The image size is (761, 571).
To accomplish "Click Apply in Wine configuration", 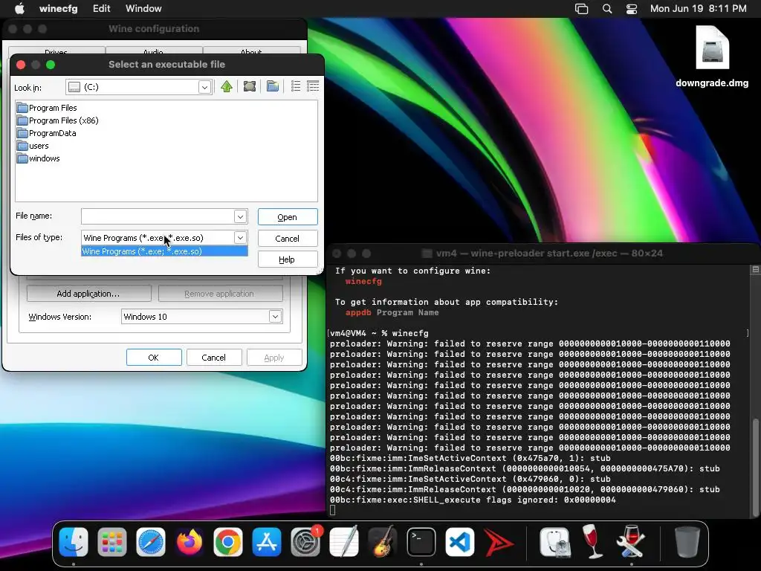I will click(x=274, y=358).
